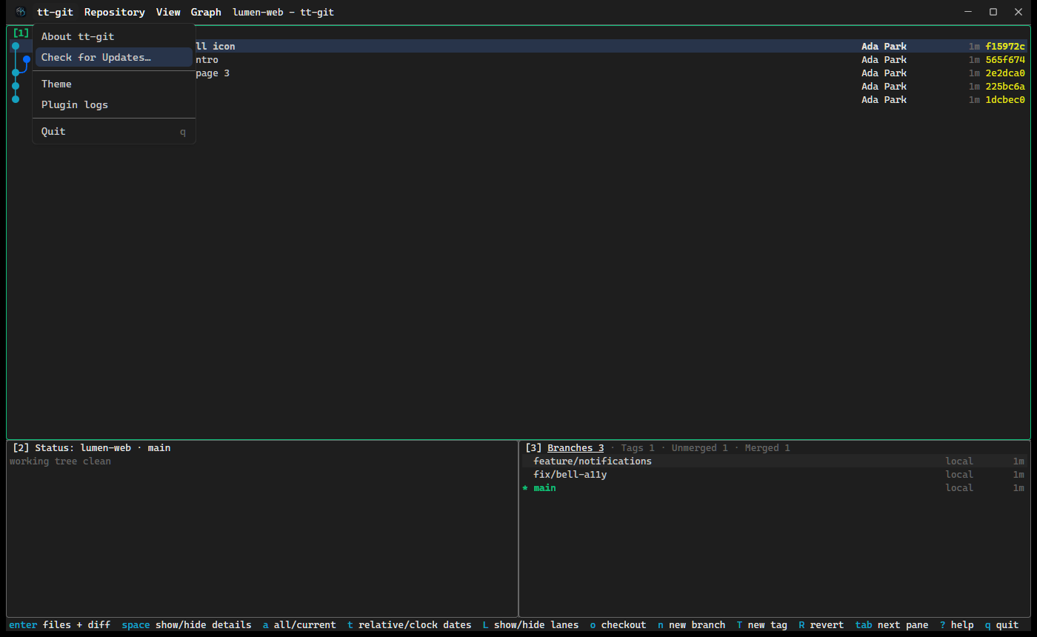The image size is (1037, 637).
Task: Click the 'R revert' footer hint
Action: (821, 624)
